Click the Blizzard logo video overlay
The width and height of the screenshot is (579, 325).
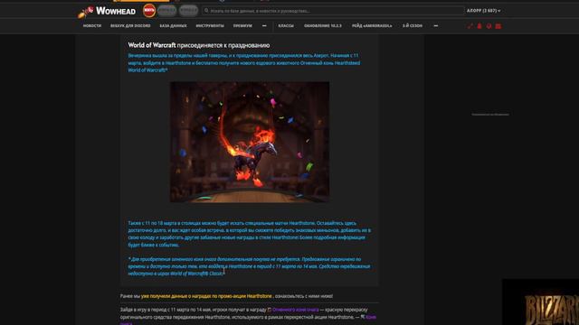(541, 302)
